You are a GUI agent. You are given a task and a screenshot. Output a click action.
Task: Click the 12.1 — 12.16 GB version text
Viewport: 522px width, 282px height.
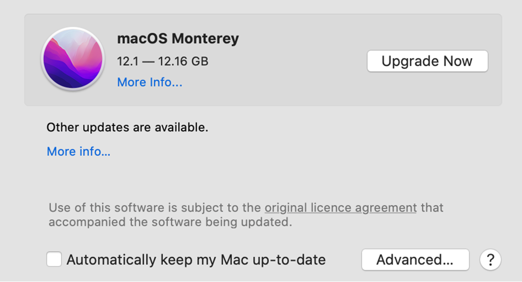pos(163,62)
